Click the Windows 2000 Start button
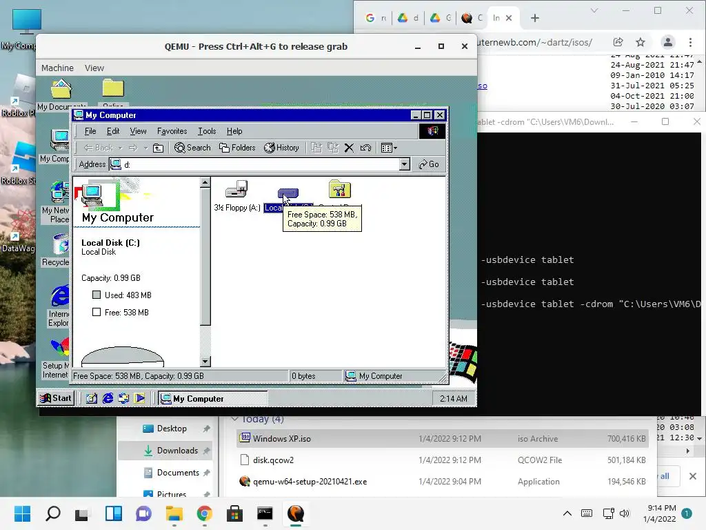706x530 pixels. tap(57, 398)
